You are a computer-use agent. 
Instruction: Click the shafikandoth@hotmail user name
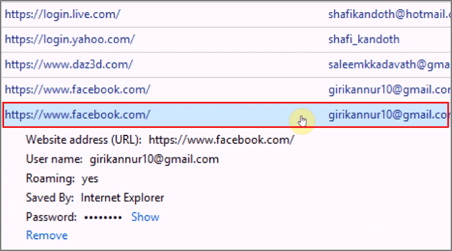[390, 14]
